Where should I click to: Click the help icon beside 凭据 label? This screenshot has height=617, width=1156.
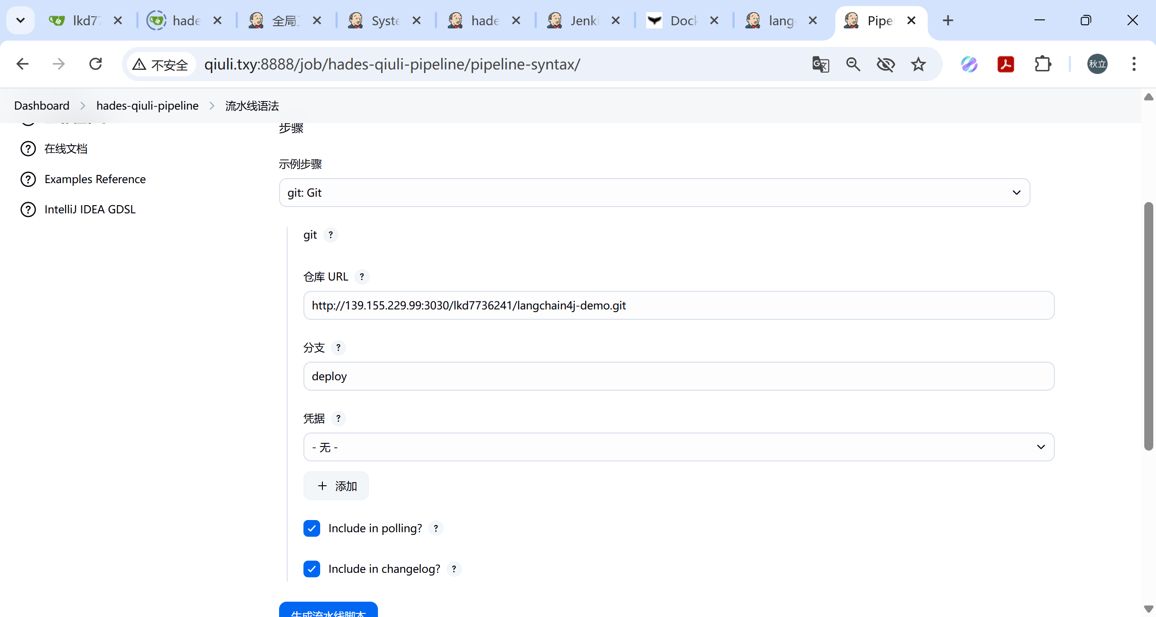pyautogui.click(x=338, y=419)
